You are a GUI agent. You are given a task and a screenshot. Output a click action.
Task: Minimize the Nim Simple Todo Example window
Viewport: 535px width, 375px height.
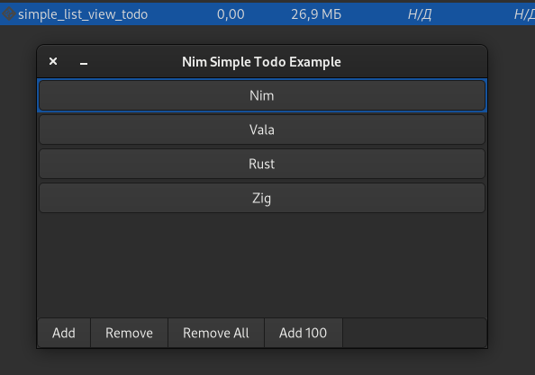point(84,63)
